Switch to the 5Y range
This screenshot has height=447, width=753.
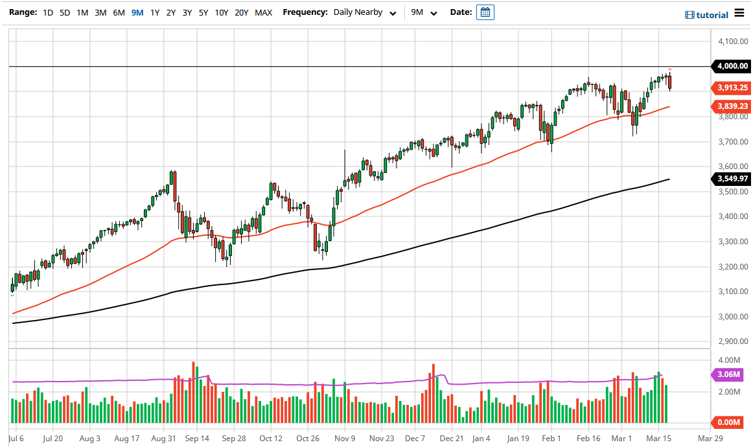(204, 12)
